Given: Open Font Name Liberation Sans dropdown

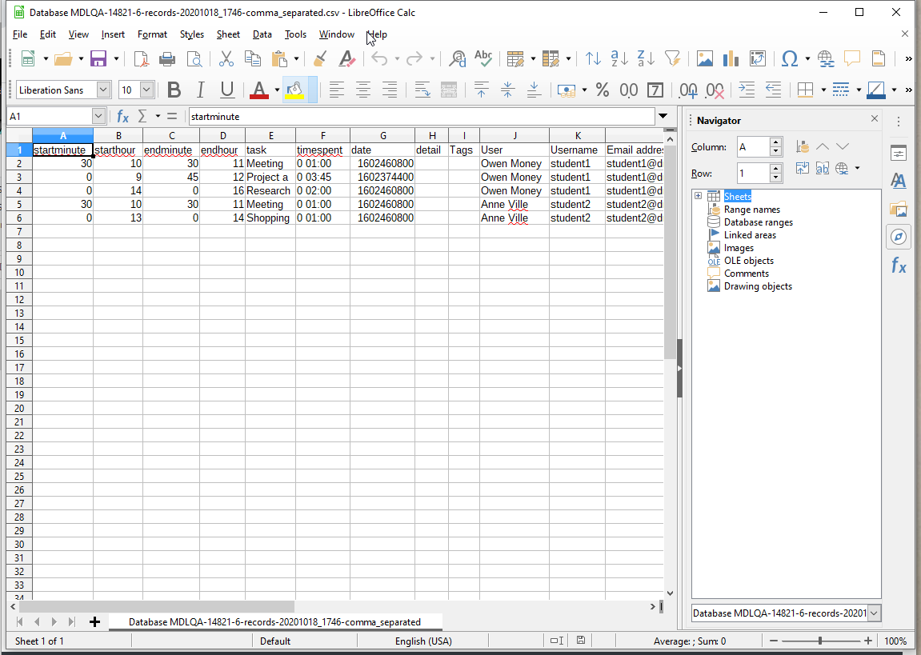Looking at the screenshot, I should (x=104, y=90).
